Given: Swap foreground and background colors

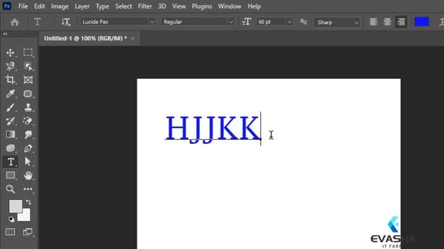Looking at the screenshot, I should 28,202.
